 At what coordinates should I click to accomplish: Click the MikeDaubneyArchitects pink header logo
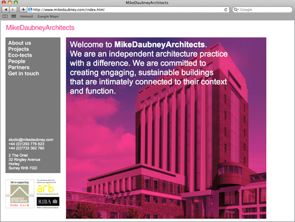click(40, 28)
